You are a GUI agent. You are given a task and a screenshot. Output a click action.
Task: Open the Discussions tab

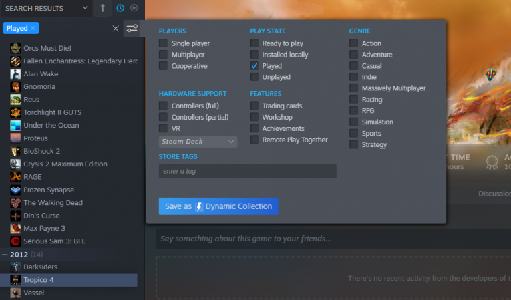(x=494, y=194)
